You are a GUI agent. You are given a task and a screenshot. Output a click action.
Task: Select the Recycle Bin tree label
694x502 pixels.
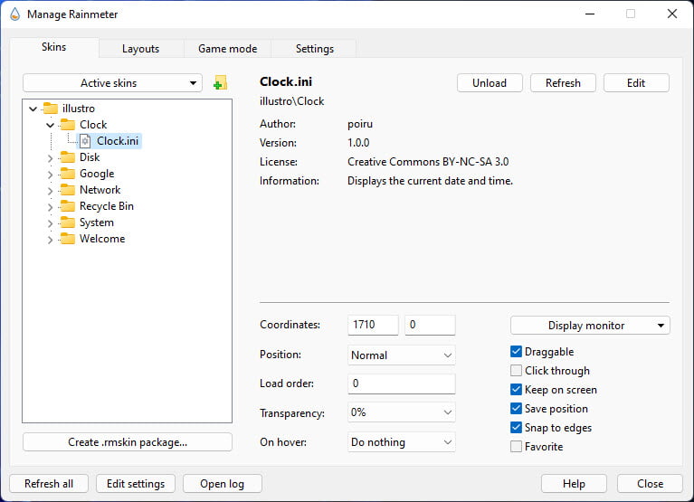pos(107,206)
